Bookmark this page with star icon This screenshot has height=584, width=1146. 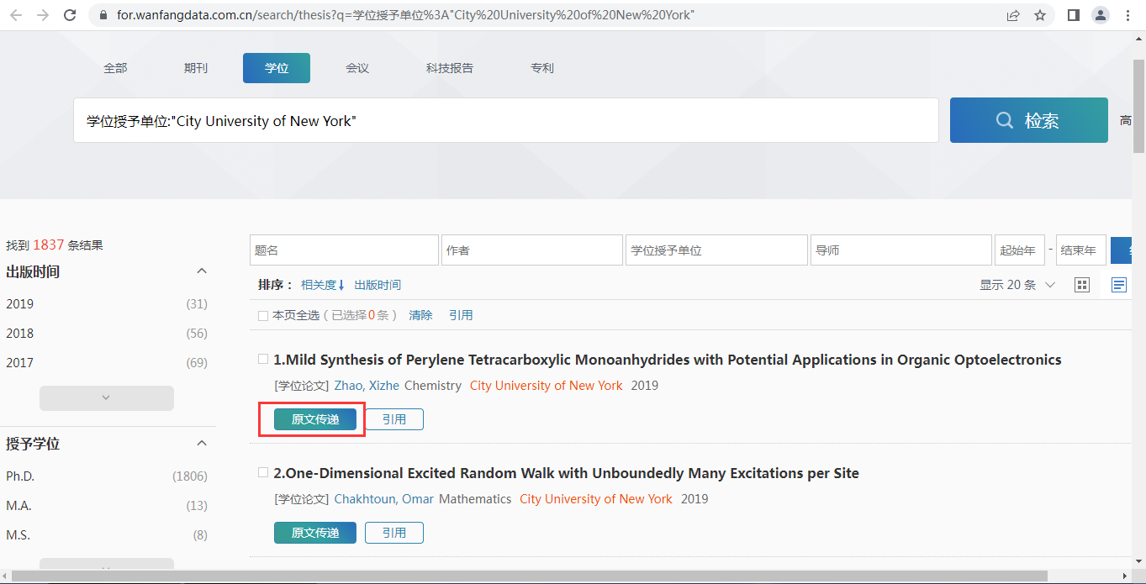1040,15
